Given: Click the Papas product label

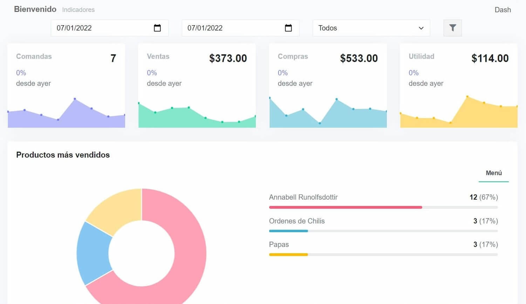Looking at the screenshot, I should pyautogui.click(x=279, y=244).
